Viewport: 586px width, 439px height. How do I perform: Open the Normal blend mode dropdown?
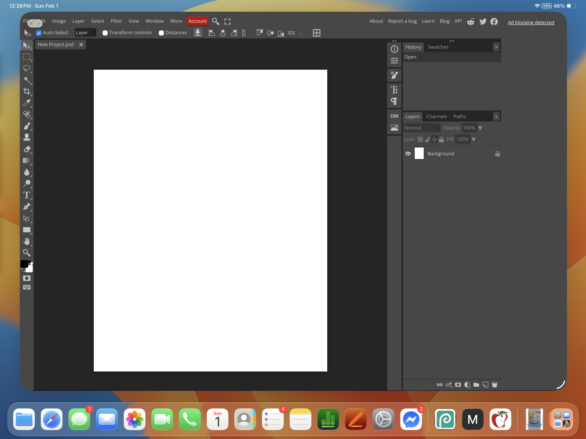click(x=422, y=128)
